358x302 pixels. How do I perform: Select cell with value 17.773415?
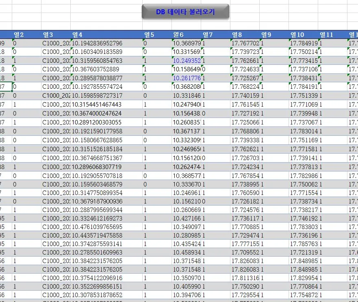(x=303, y=60)
